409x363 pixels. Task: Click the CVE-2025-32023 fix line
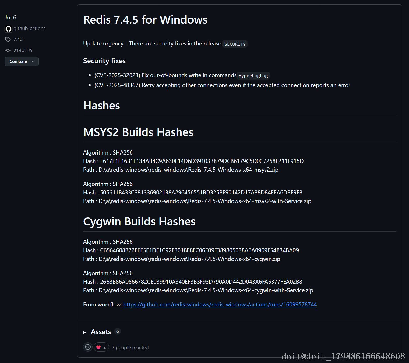182,75
